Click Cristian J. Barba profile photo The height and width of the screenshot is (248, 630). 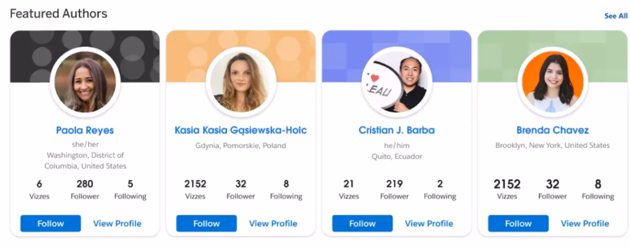(397, 82)
